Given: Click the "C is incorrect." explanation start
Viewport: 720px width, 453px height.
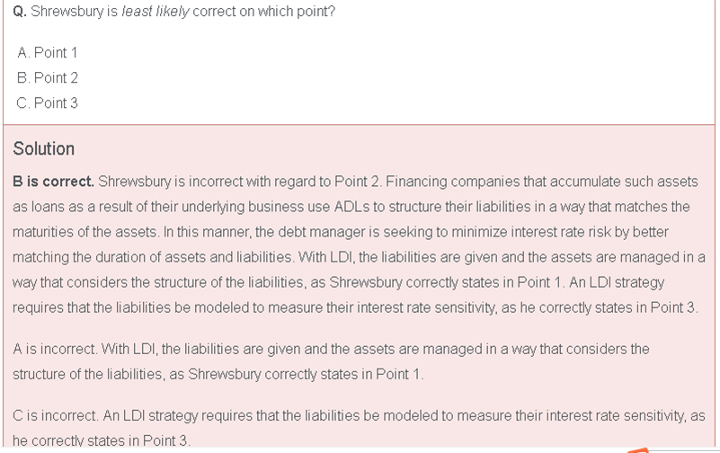Looking at the screenshot, I should (54, 416).
